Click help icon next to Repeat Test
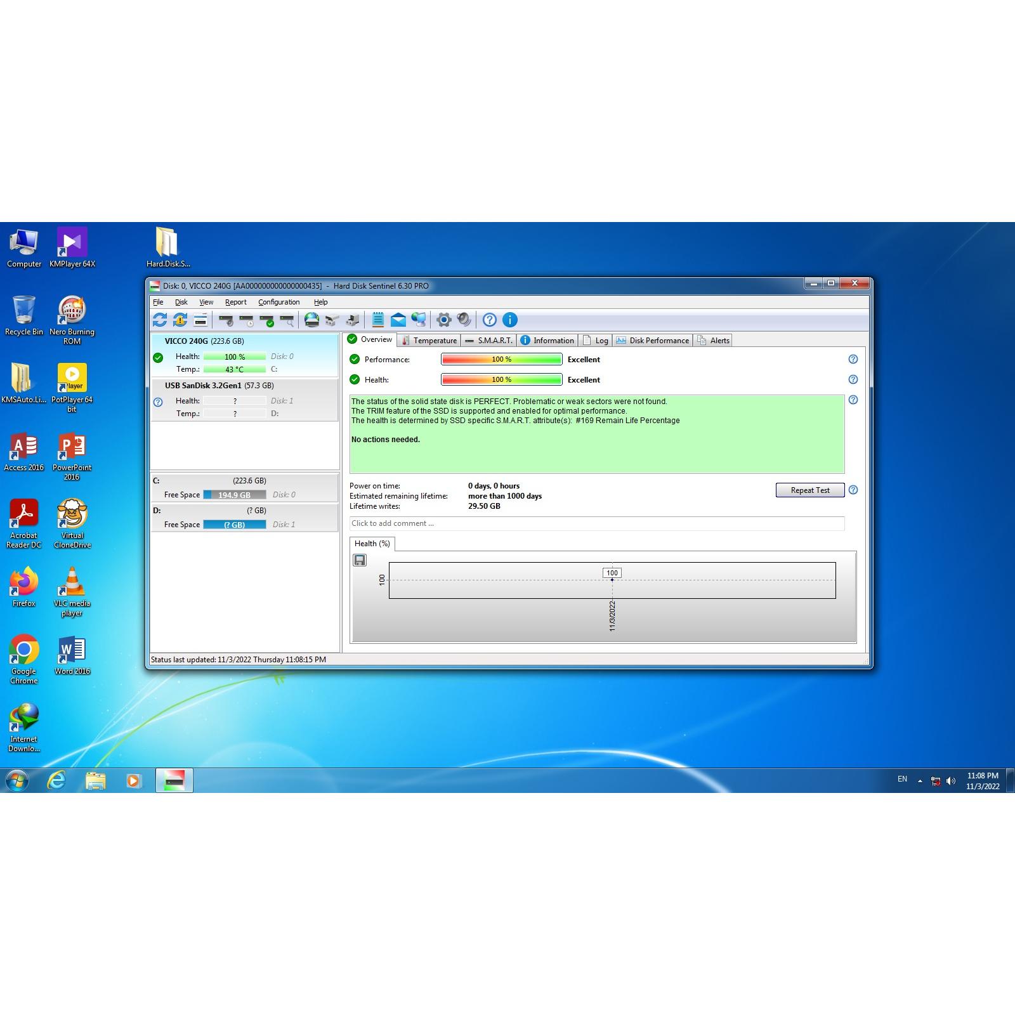The image size is (1015, 1015). click(x=853, y=490)
